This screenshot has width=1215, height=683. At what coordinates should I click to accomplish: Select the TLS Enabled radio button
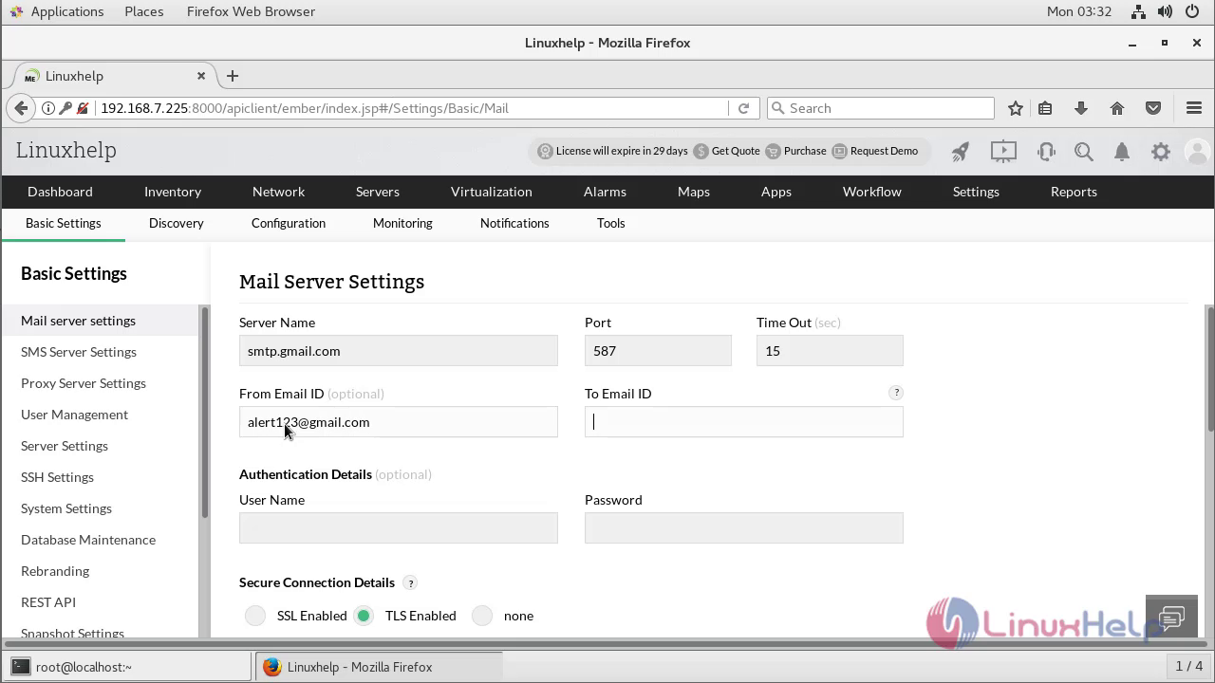point(364,616)
